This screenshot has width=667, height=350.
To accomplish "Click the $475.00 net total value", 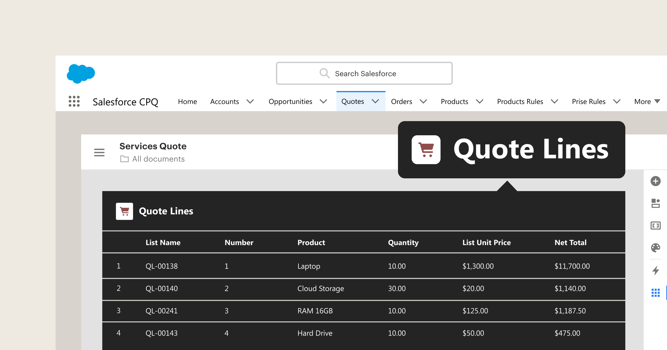I will tap(568, 333).
